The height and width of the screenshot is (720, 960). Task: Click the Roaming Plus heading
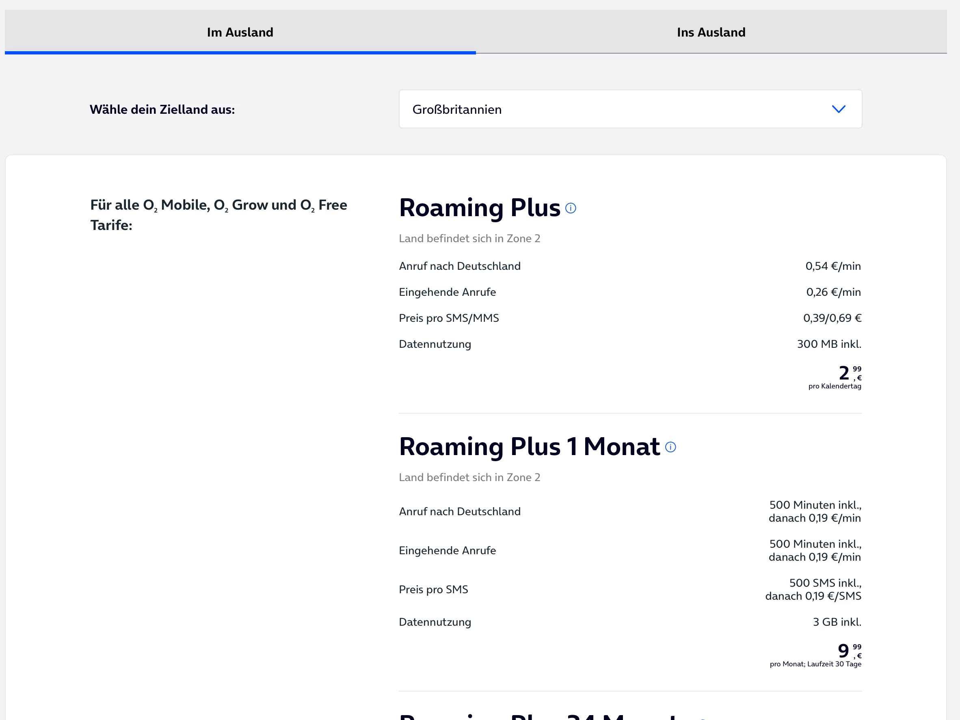pos(479,208)
